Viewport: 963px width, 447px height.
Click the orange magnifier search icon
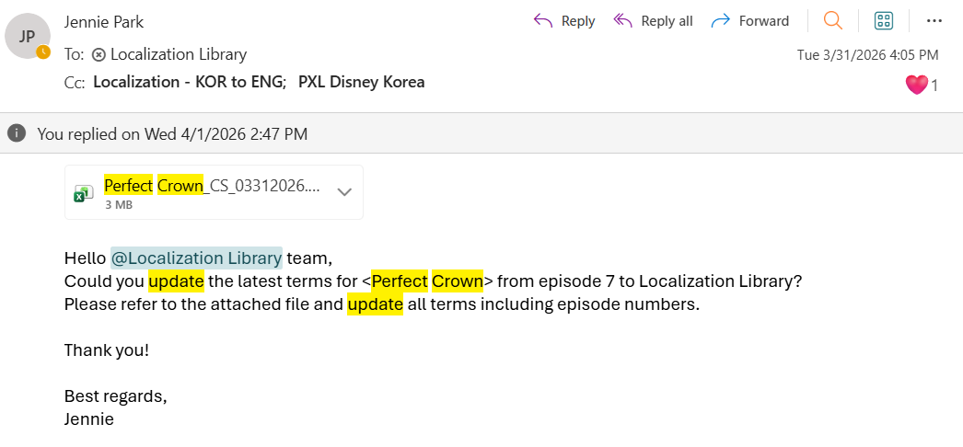(x=833, y=20)
